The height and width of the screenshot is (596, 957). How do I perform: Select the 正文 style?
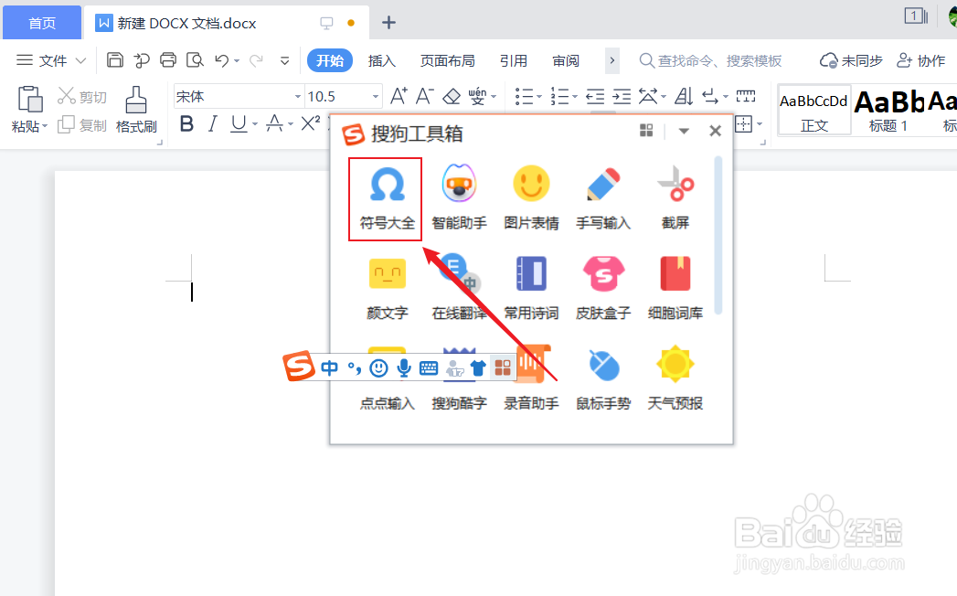(814, 112)
